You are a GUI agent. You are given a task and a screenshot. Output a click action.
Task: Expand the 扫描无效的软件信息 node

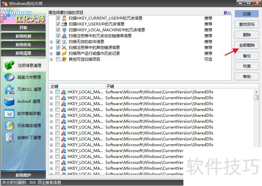pos(51,42)
